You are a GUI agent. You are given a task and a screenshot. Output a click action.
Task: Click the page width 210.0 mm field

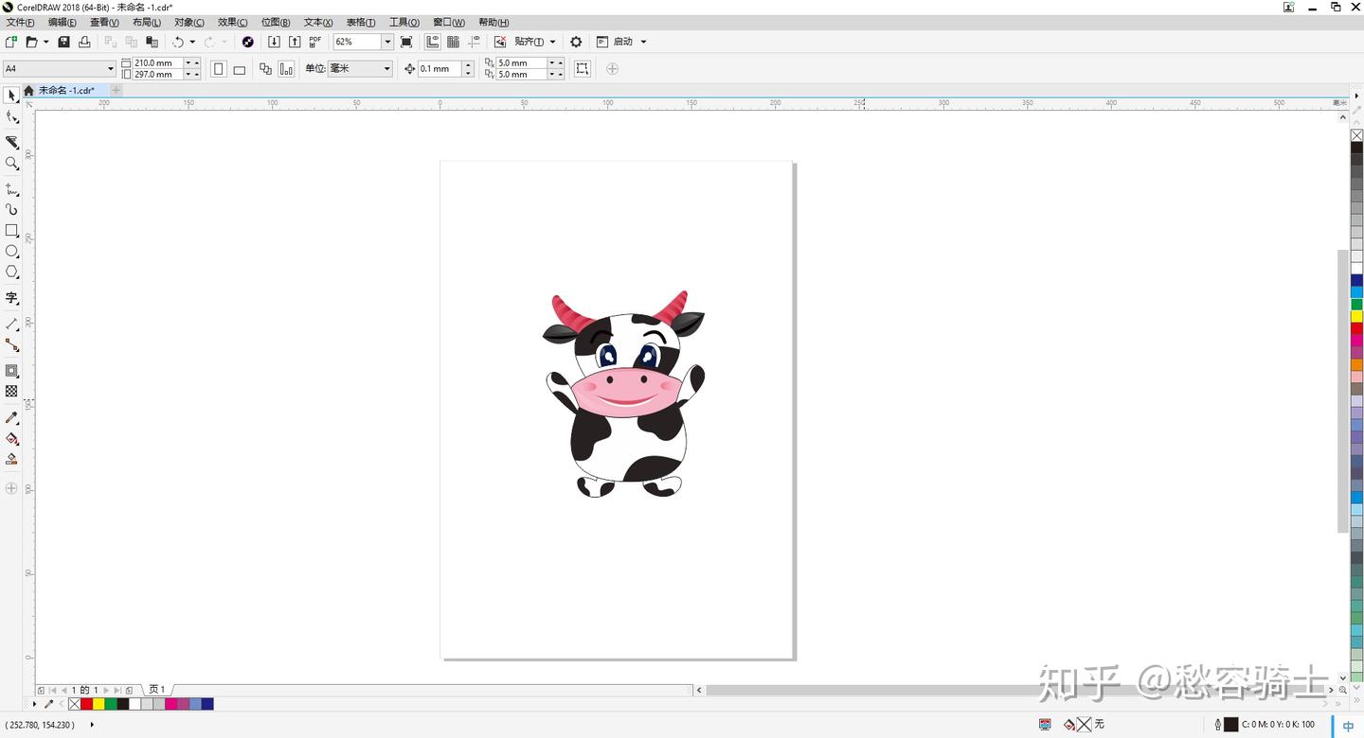pyautogui.click(x=156, y=63)
